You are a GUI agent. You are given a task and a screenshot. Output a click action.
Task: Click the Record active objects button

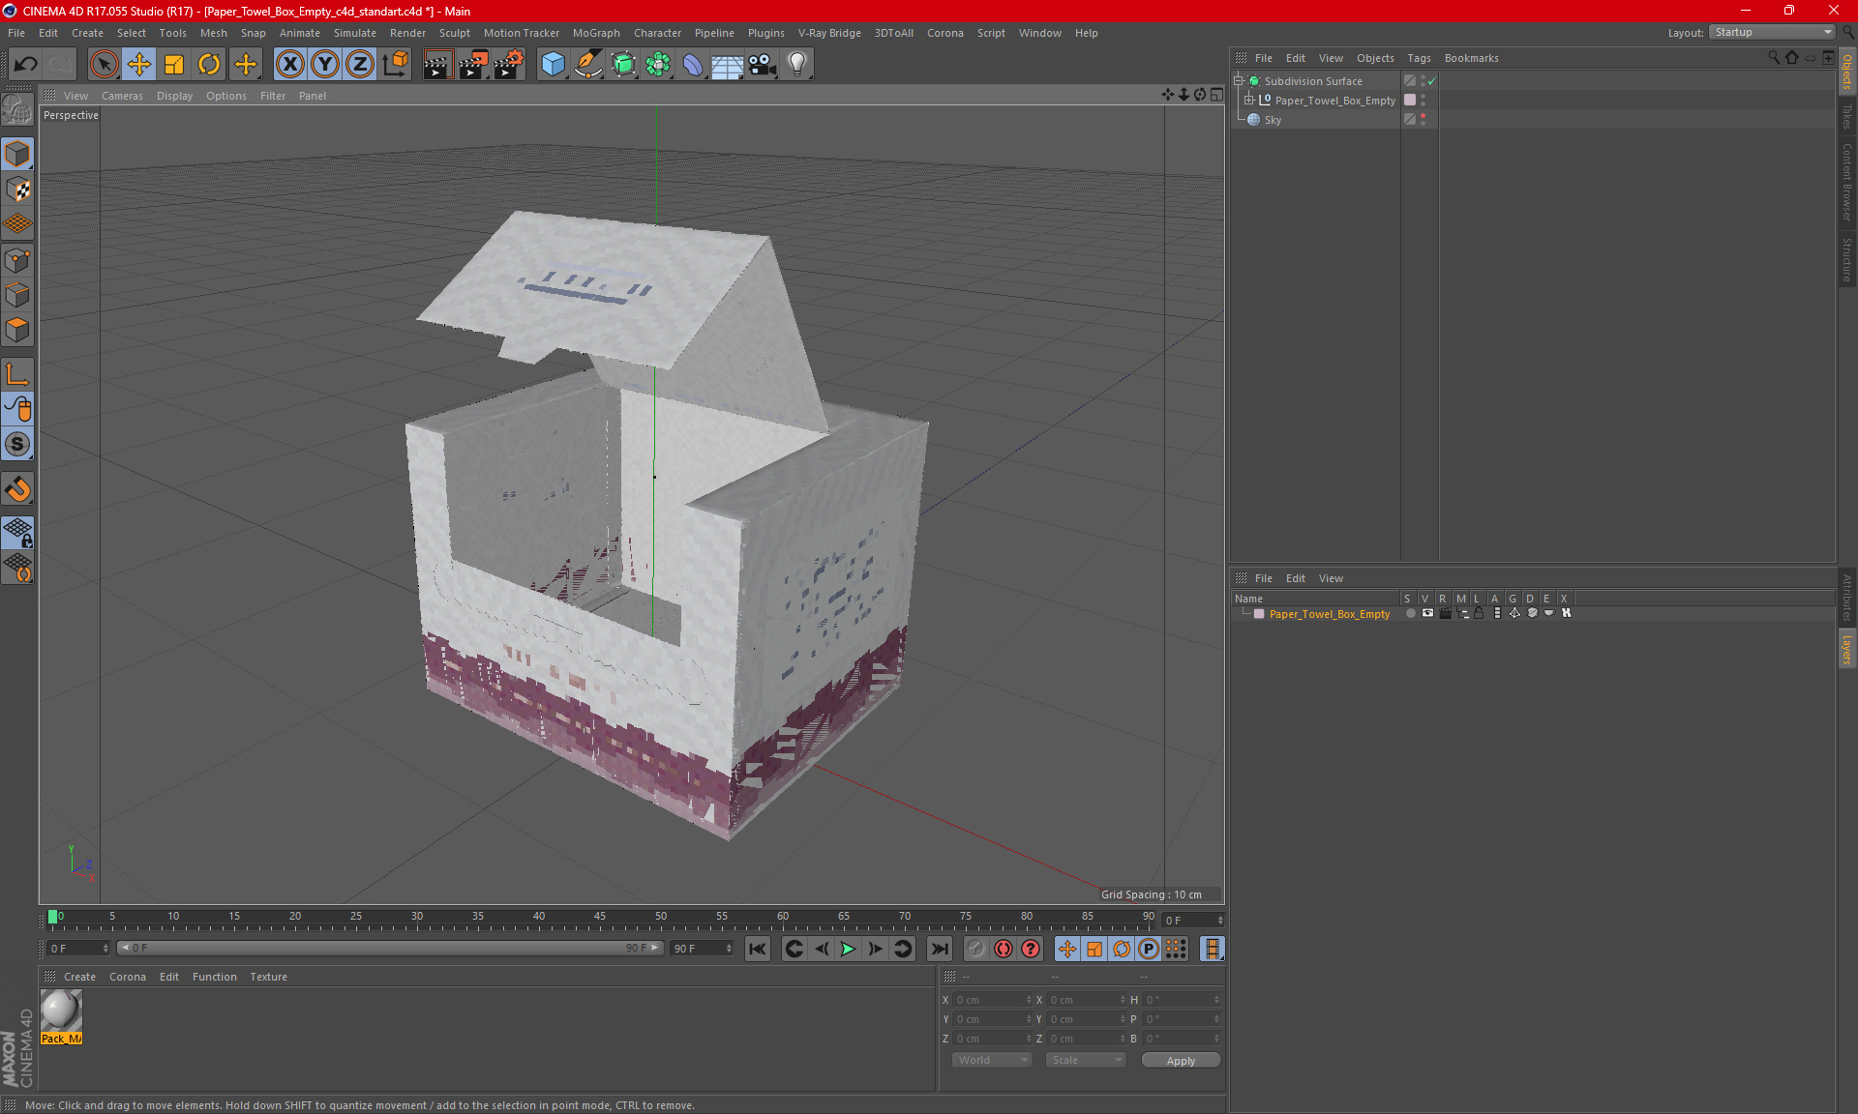tap(976, 949)
